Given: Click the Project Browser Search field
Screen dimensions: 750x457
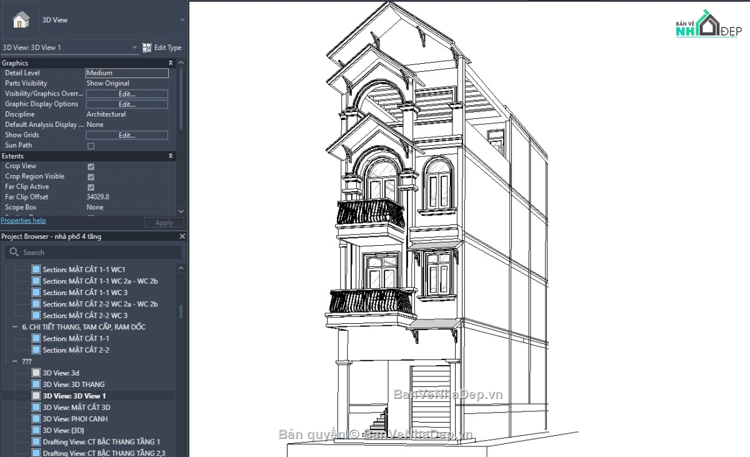Looking at the screenshot, I should pyautogui.click(x=94, y=253).
